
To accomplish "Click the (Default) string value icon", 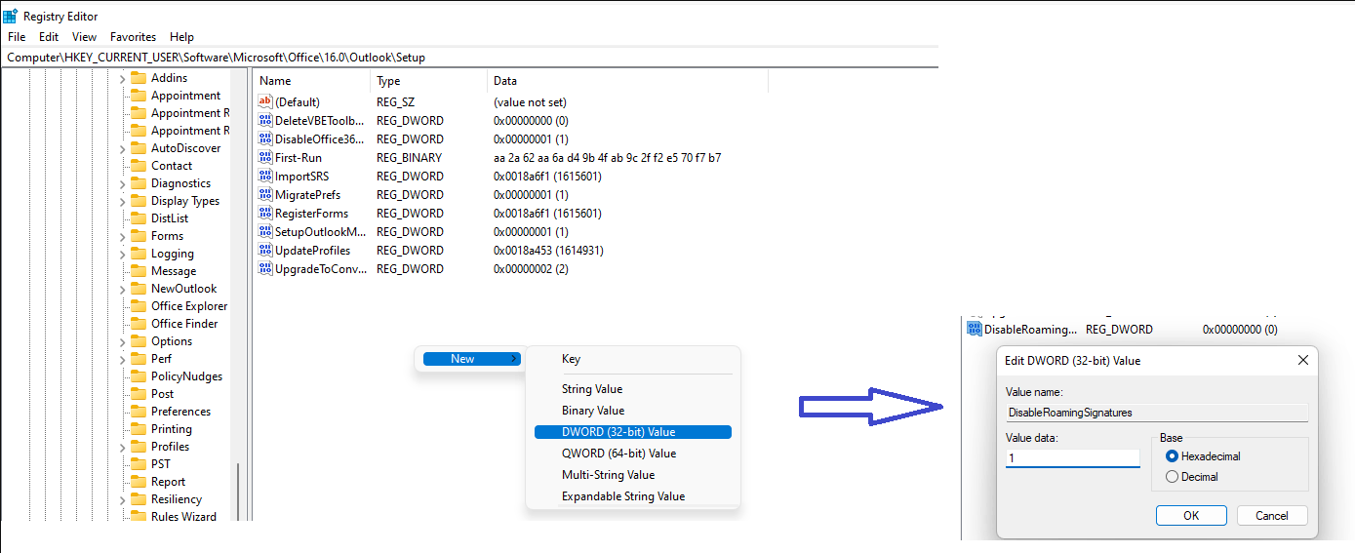I will (265, 101).
